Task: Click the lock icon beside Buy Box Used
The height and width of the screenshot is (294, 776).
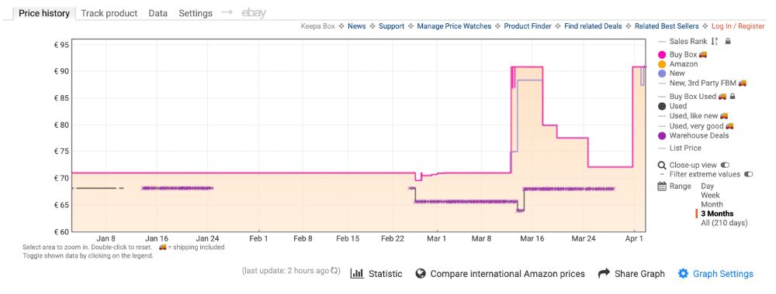Action: click(x=733, y=96)
